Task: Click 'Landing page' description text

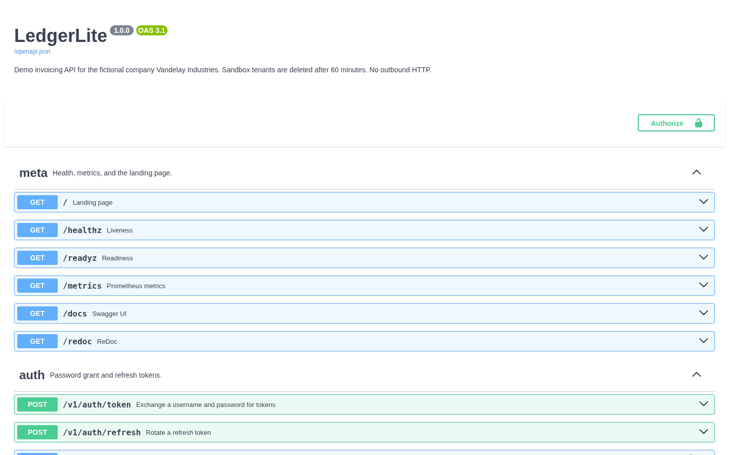Action: [x=93, y=203]
